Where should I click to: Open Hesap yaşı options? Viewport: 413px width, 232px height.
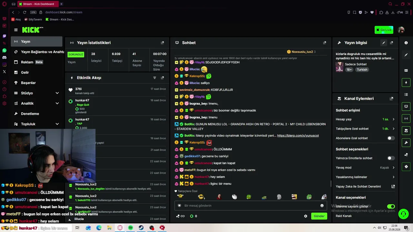click(365, 119)
